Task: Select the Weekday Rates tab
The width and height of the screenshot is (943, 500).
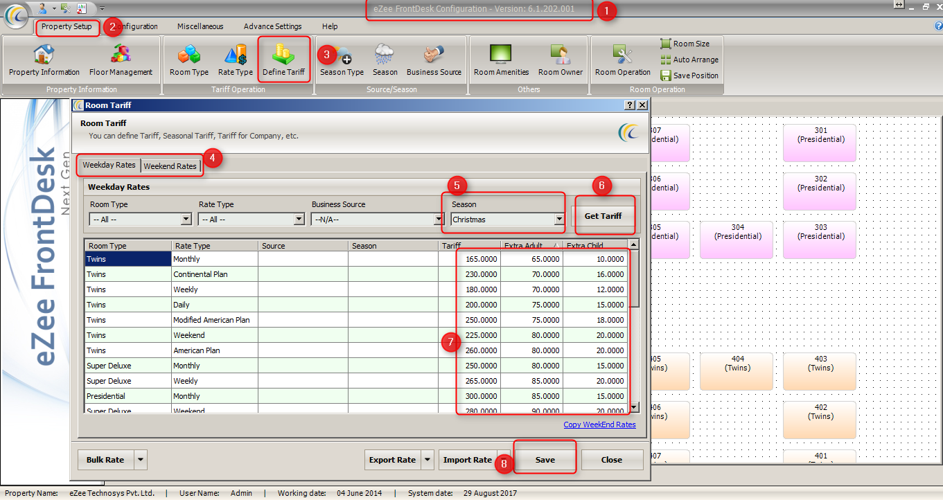Action: point(109,165)
